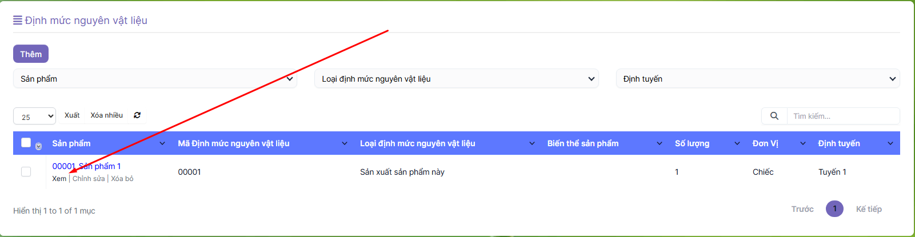Click the Chỉnh sửa row action

pos(89,179)
